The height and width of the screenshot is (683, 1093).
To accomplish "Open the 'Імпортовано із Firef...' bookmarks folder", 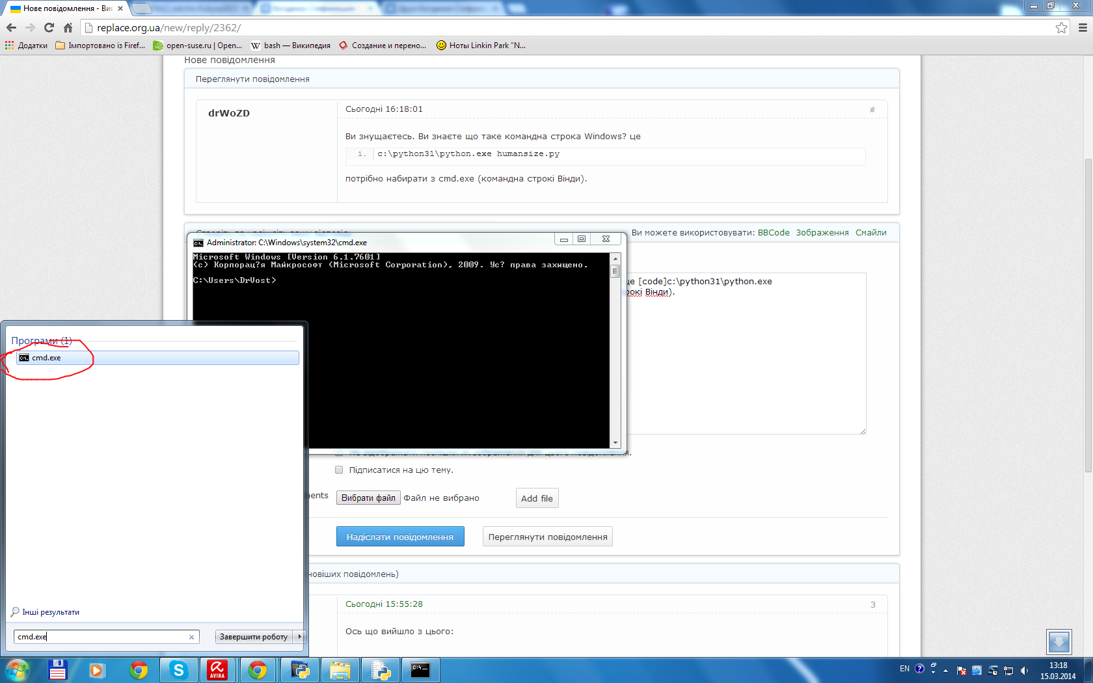I will [x=100, y=46].
